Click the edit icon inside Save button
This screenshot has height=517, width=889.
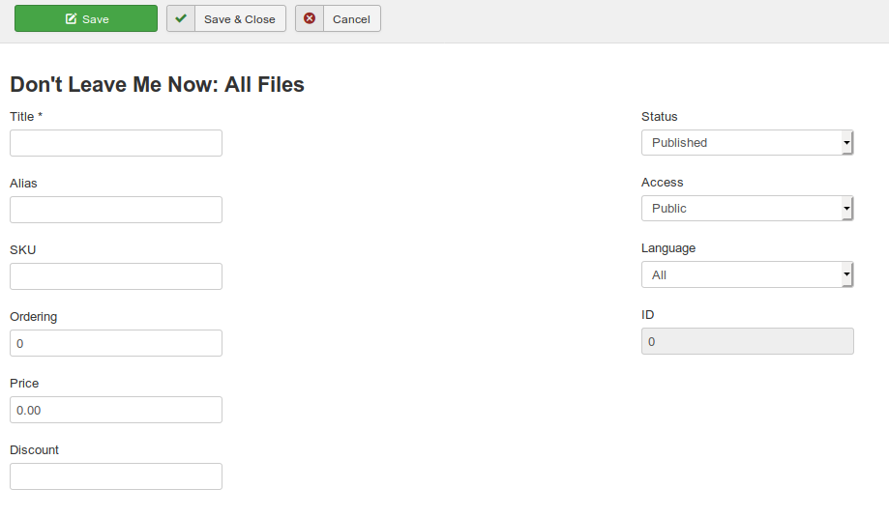[x=71, y=19]
